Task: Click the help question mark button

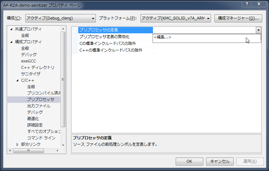Action: 247,4
